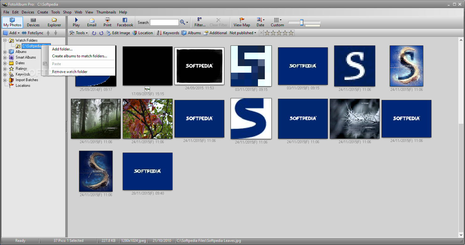Set rating to one star
465x245 pixels.
tap(267, 33)
